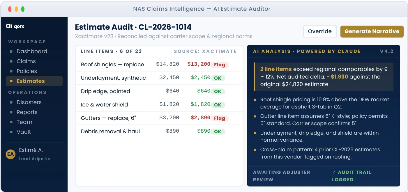The width and height of the screenshot is (408, 192).
Task: Select 'Underlayment, synthetic' line item
Action: 113,78
